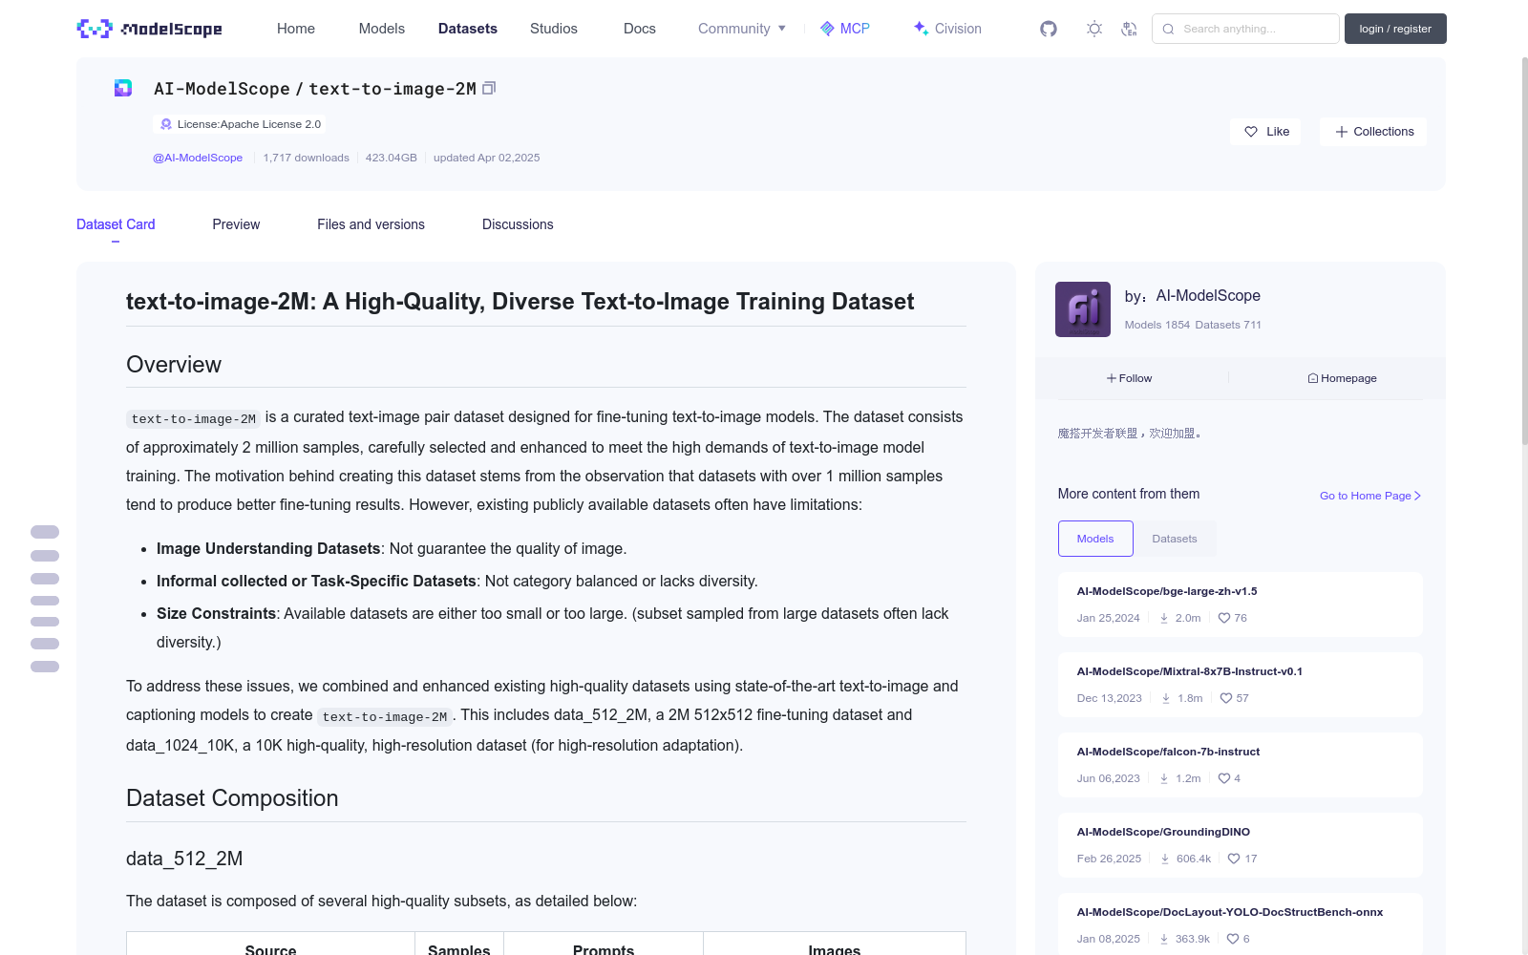The height and width of the screenshot is (955, 1528).
Task: Click the download icon on falcon-7b-instruct card
Action: pos(1164,778)
